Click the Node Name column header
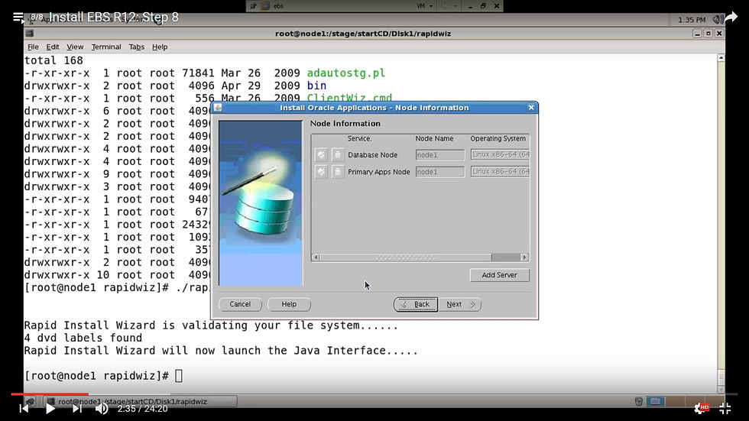 [x=434, y=138]
